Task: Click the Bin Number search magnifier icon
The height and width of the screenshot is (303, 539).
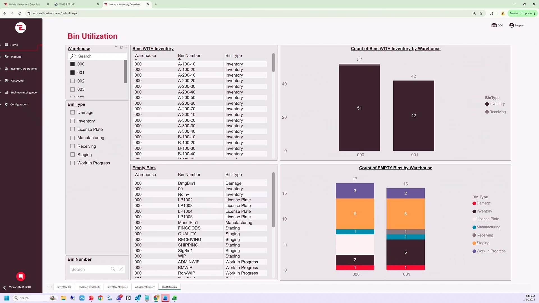Action: click(x=113, y=269)
